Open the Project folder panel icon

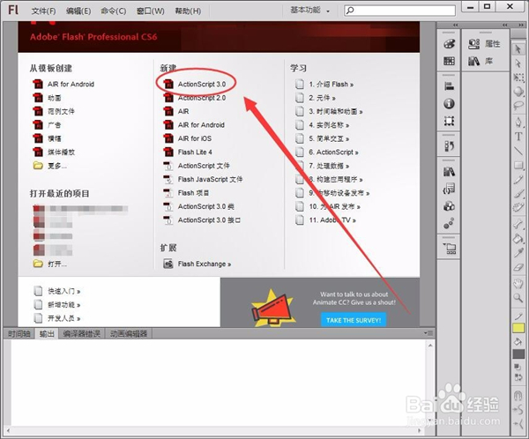point(450,249)
